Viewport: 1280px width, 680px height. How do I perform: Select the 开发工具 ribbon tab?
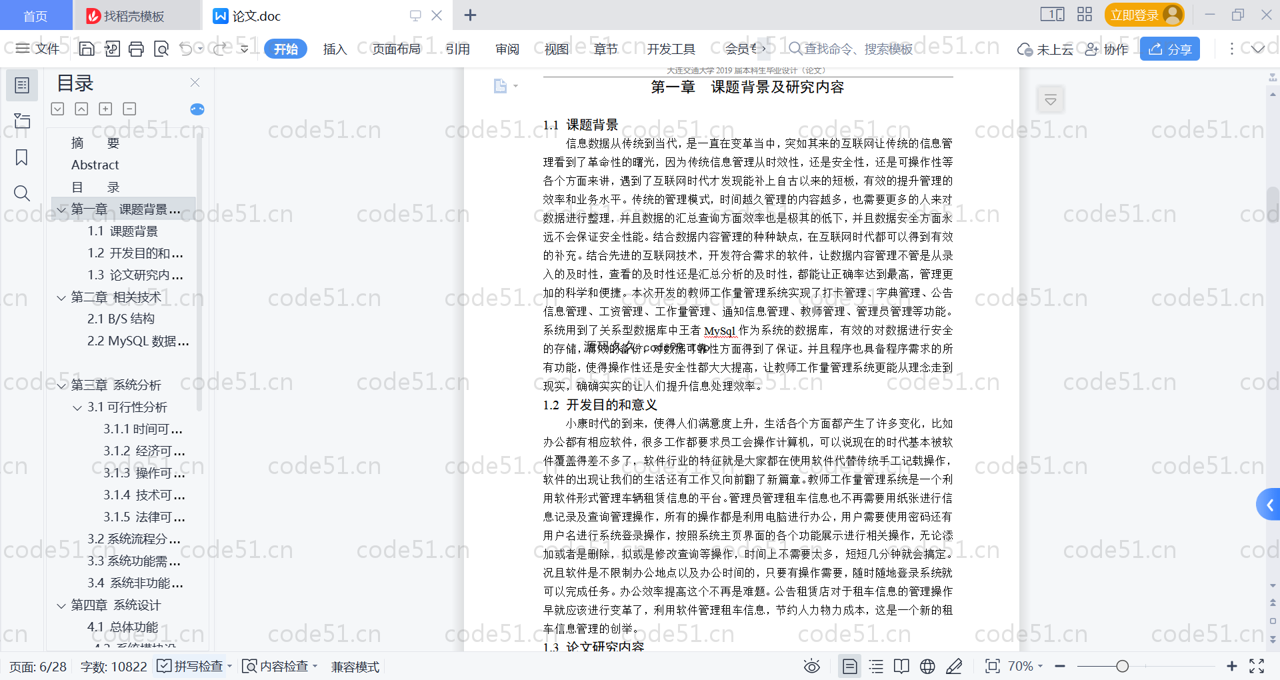(671, 49)
